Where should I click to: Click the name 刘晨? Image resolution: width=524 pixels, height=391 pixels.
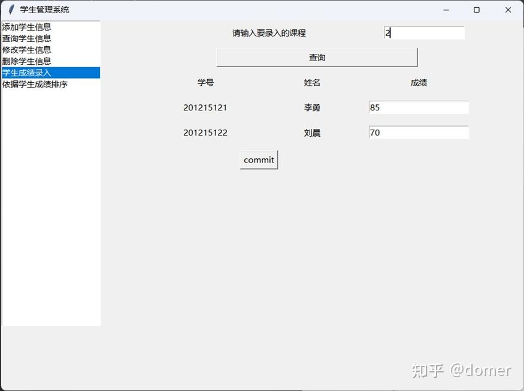click(x=312, y=133)
